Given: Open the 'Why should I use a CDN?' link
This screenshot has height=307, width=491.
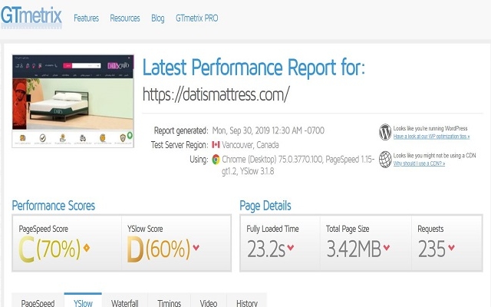Looking at the screenshot, I should click(x=419, y=163).
